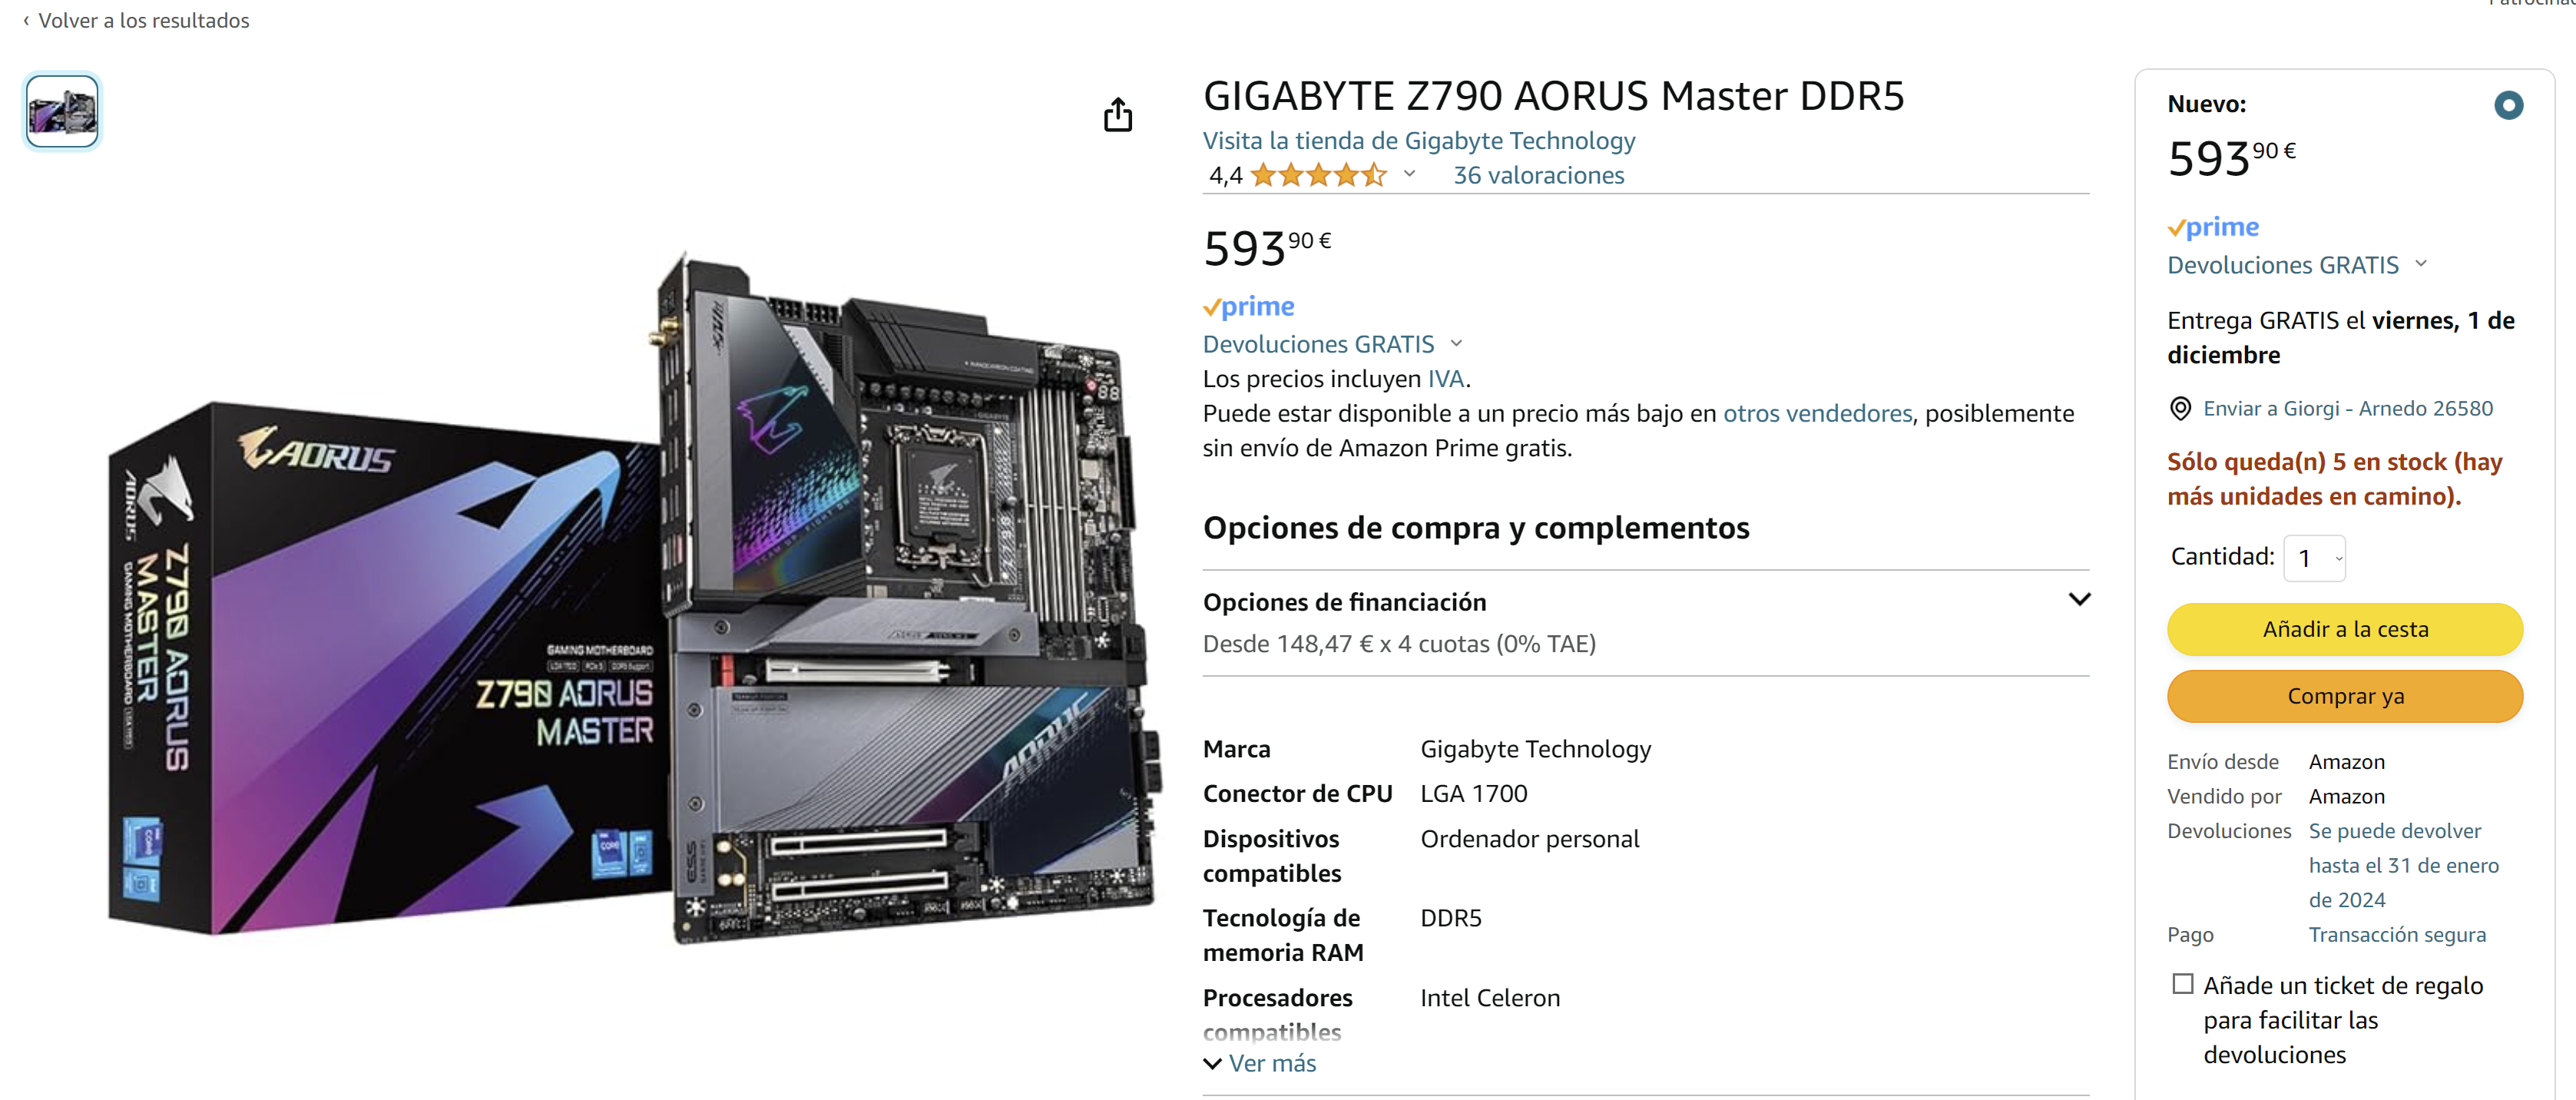Image resolution: width=2576 pixels, height=1100 pixels.
Task: Click the star rating icons
Action: coord(1318,175)
